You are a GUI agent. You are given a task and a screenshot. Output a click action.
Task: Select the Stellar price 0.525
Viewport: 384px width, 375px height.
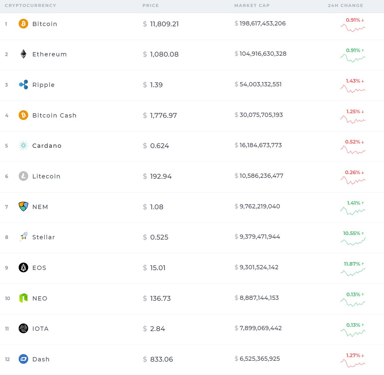coord(159,237)
